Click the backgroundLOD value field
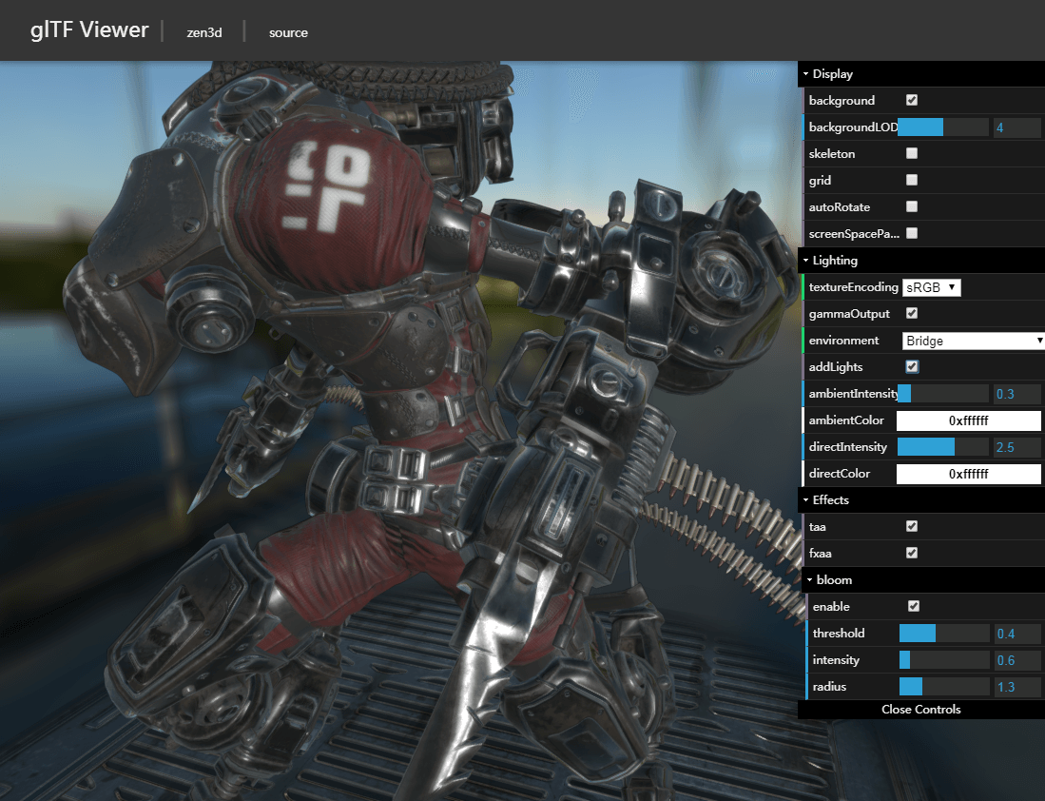 1017,127
